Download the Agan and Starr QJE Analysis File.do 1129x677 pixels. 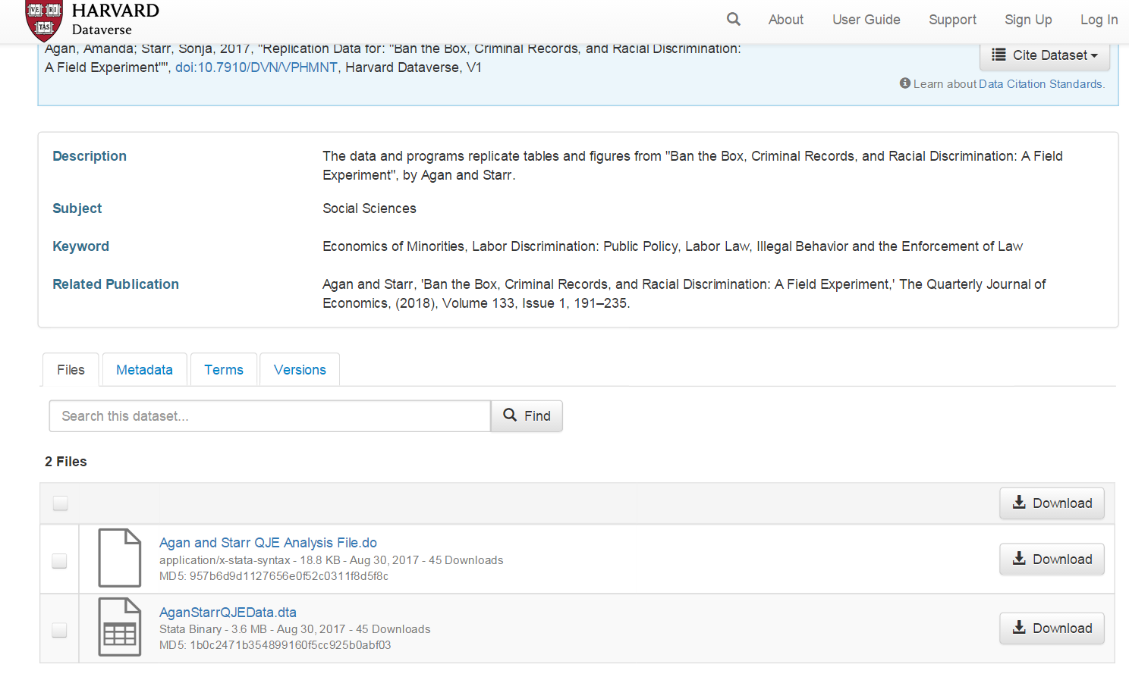pyautogui.click(x=1052, y=559)
